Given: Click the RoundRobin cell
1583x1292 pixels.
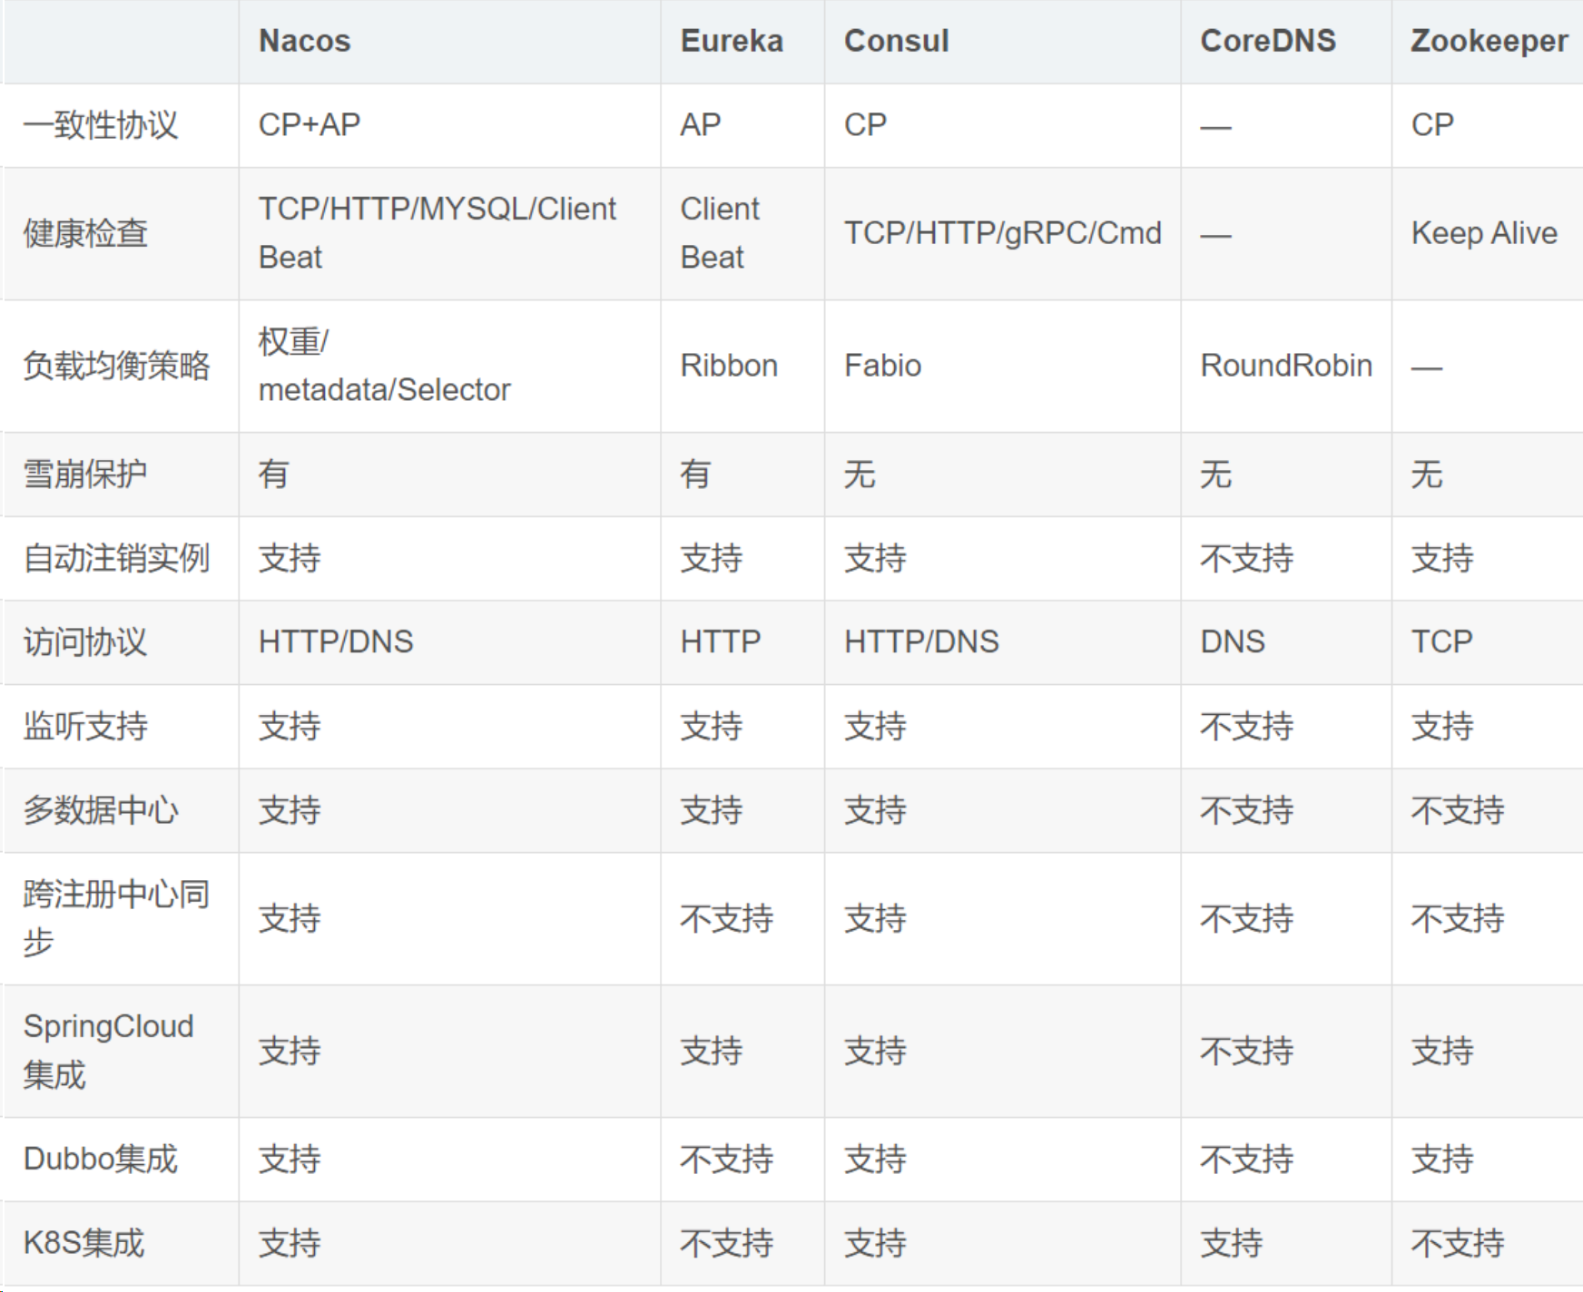Looking at the screenshot, I should point(1286,366).
